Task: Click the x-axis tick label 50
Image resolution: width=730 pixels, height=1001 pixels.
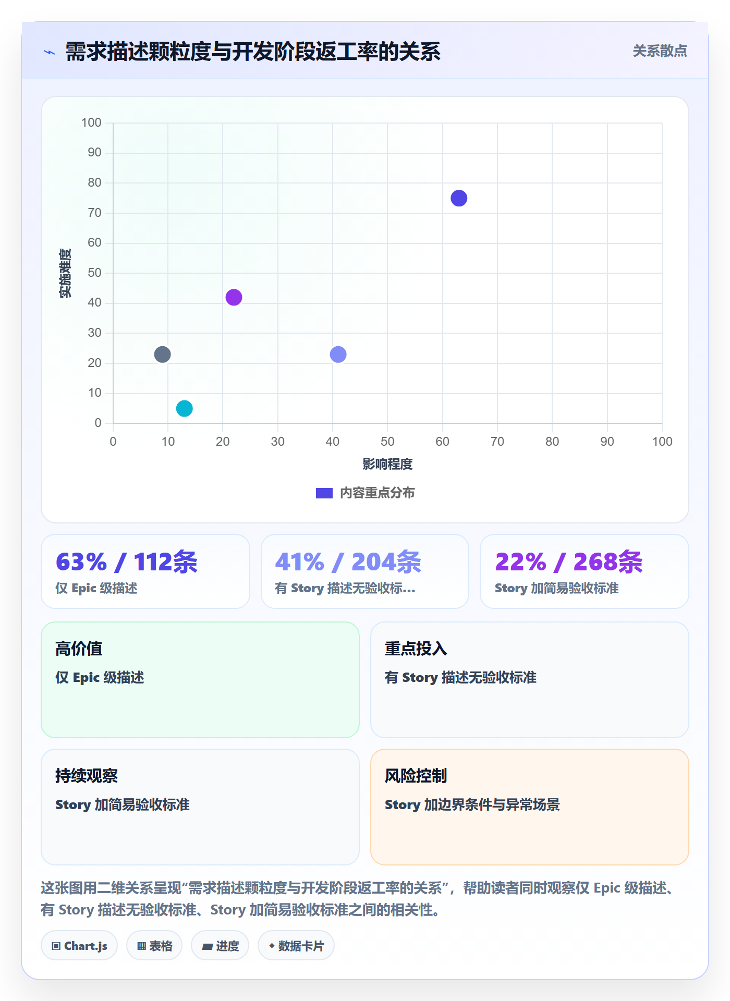Action: click(x=387, y=442)
